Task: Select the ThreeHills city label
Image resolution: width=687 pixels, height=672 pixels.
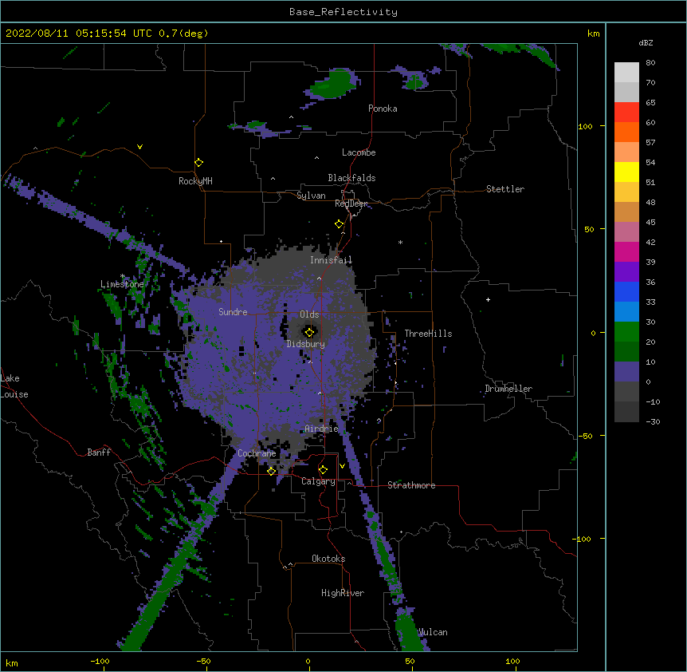Action: [x=428, y=334]
